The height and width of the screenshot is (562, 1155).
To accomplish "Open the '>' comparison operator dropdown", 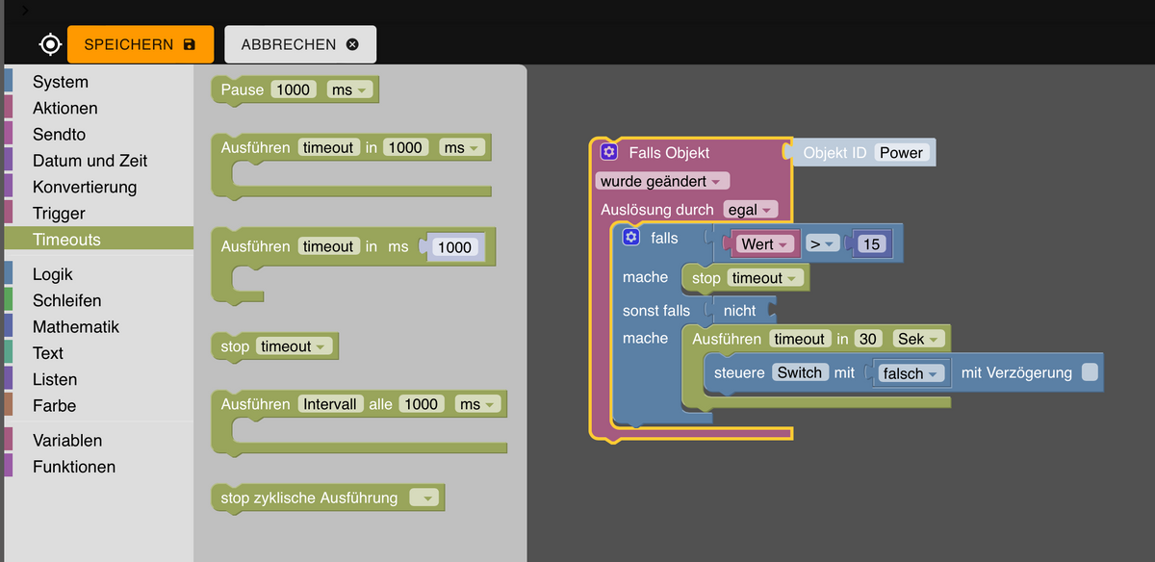I will pyautogui.click(x=822, y=244).
